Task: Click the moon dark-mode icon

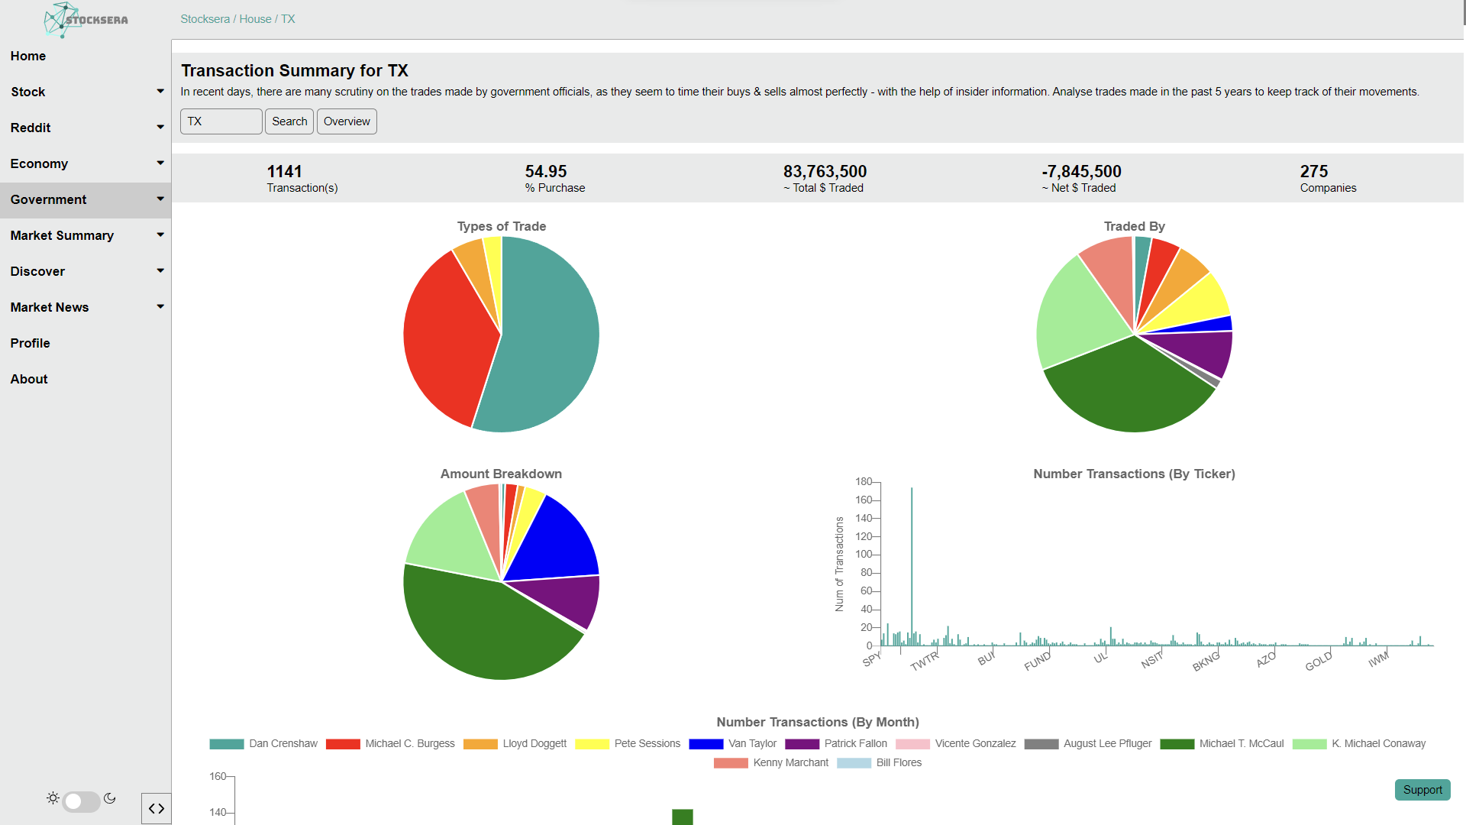Action: tap(110, 798)
